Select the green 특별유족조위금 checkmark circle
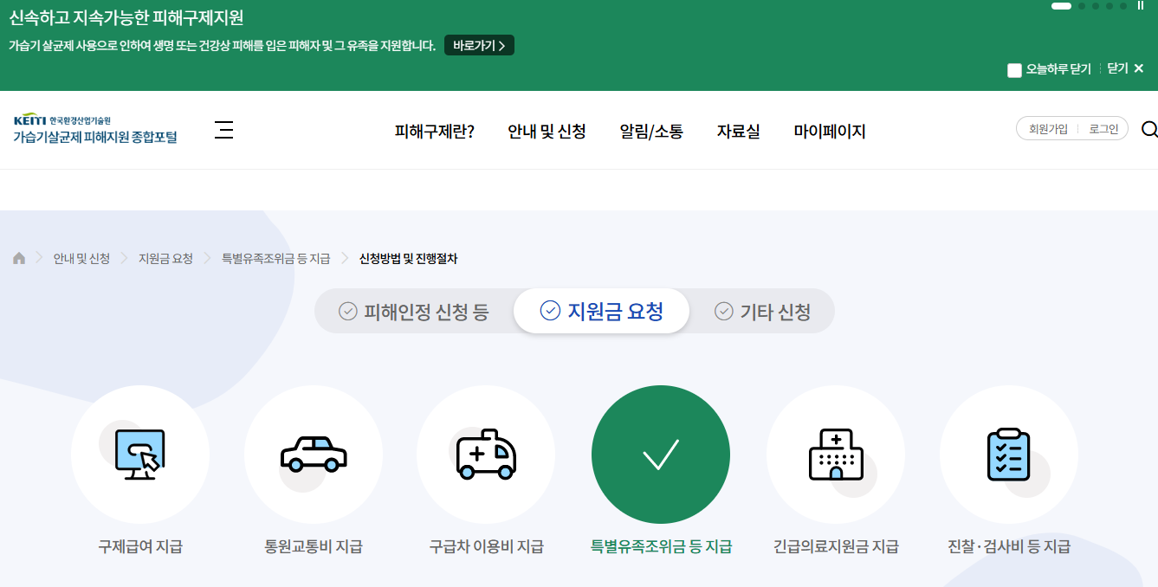This screenshot has width=1158, height=587. 661,455
